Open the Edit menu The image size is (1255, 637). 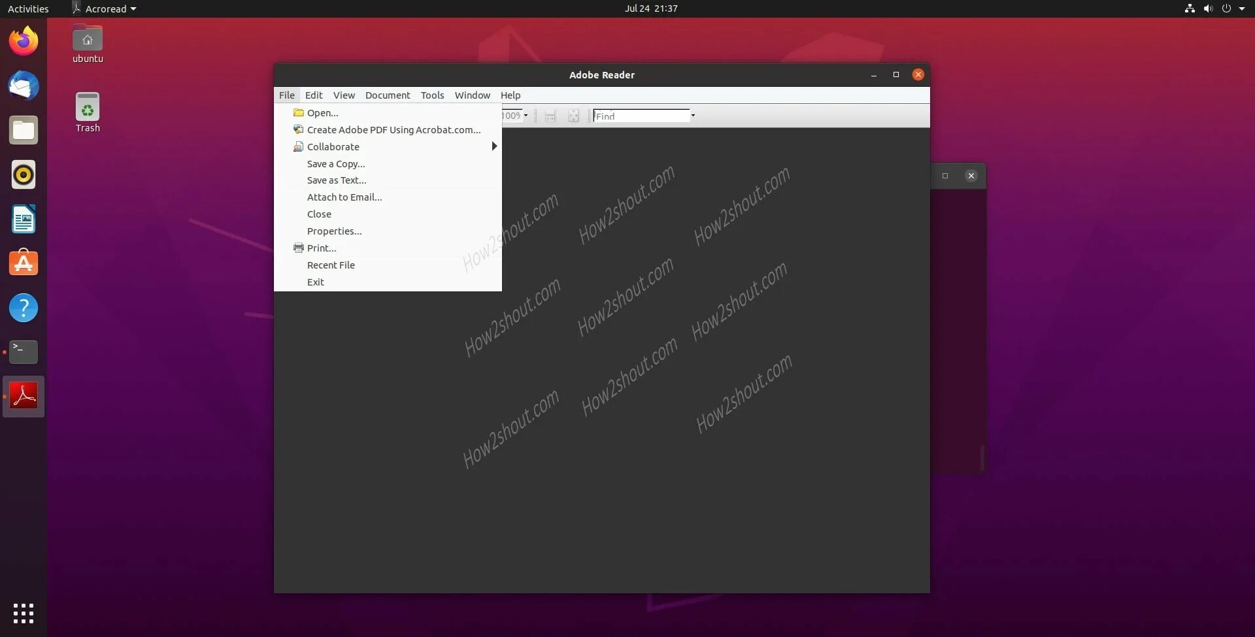coord(314,95)
